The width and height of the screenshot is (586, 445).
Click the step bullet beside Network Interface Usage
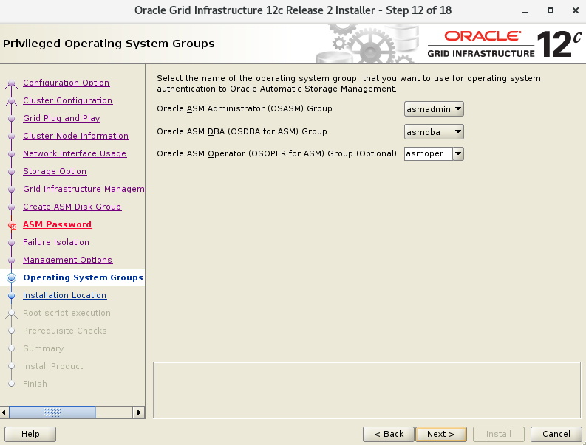tap(12, 153)
